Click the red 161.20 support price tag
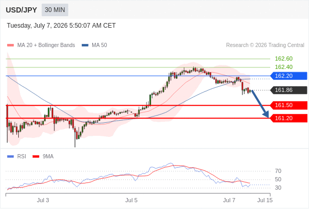The width and height of the screenshot is (309, 209). (289, 118)
